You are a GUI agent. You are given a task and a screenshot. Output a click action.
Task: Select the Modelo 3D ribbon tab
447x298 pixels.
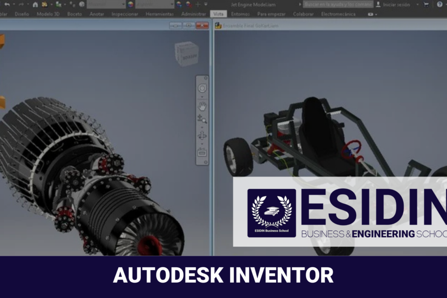[48, 14]
